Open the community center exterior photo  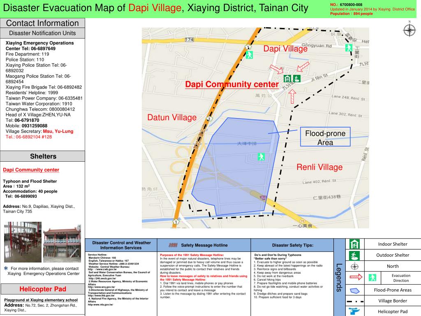coord(62,243)
